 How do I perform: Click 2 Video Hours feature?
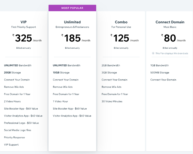(x=12, y=101)
